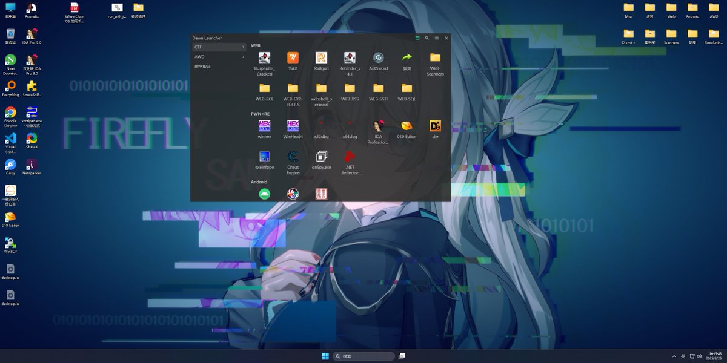Image resolution: width=727 pixels, height=363 pixels.
Task: Open ShareX desktop shortcut
Action: point(32,140)
